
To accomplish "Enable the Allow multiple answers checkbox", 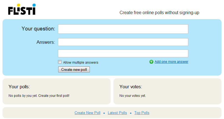I will pos(60,62).
